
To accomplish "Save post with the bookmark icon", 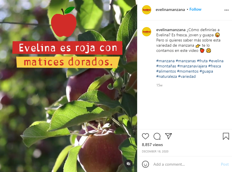I will tap(226, 136).
